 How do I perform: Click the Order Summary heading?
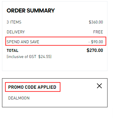pos(31,10)
